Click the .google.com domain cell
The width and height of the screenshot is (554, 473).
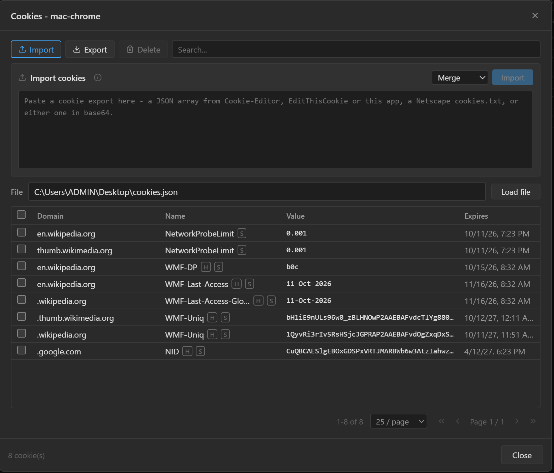point(59,351)
